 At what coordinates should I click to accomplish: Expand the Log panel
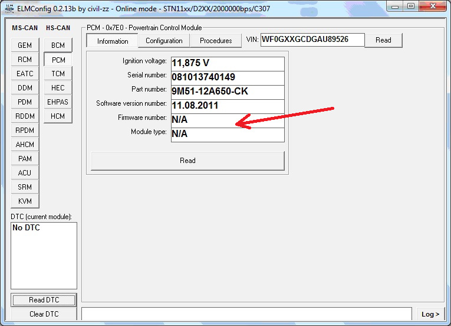pyautogui.click(x=430, y=314)
